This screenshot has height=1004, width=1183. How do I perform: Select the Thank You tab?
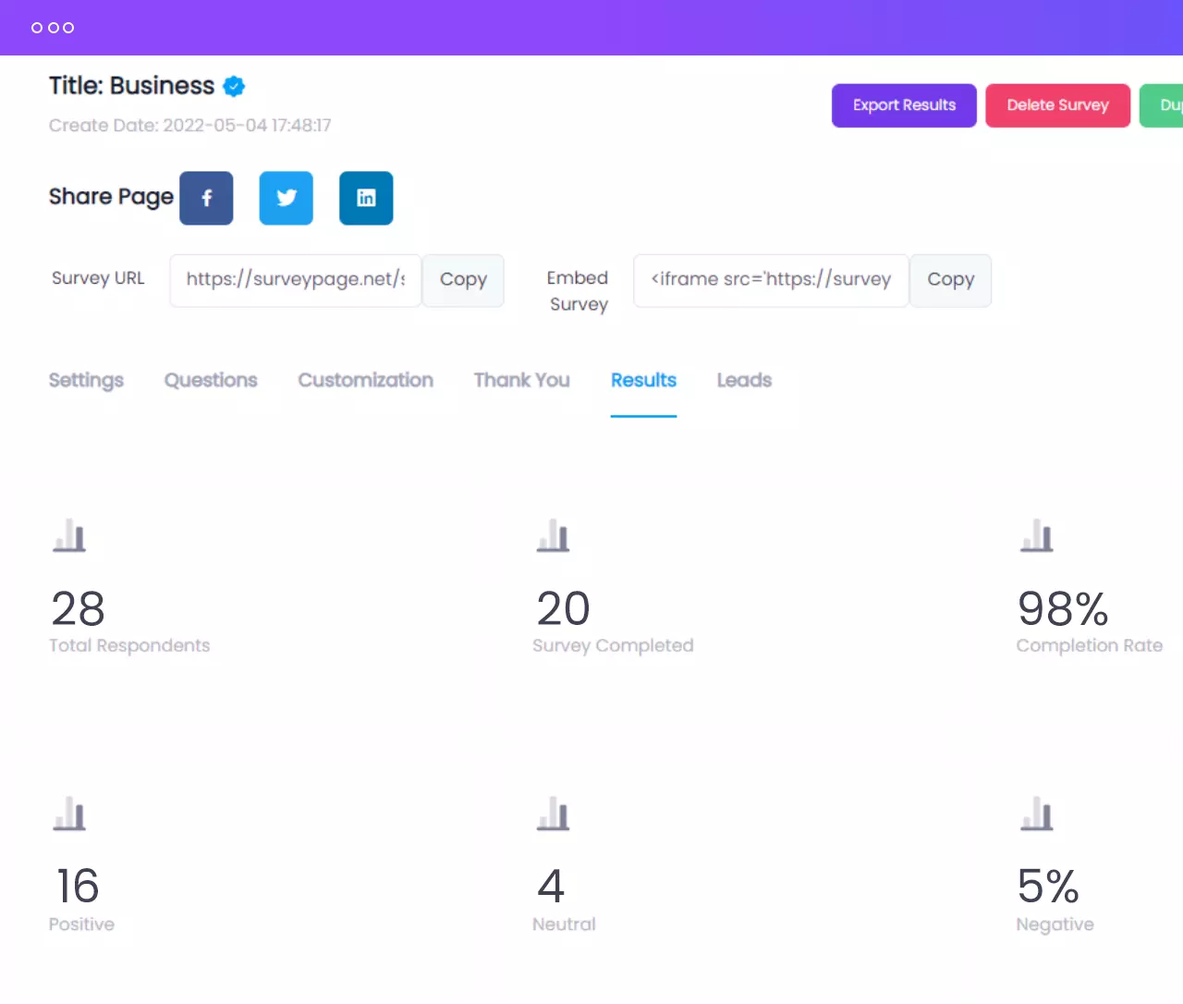point(521,380)
